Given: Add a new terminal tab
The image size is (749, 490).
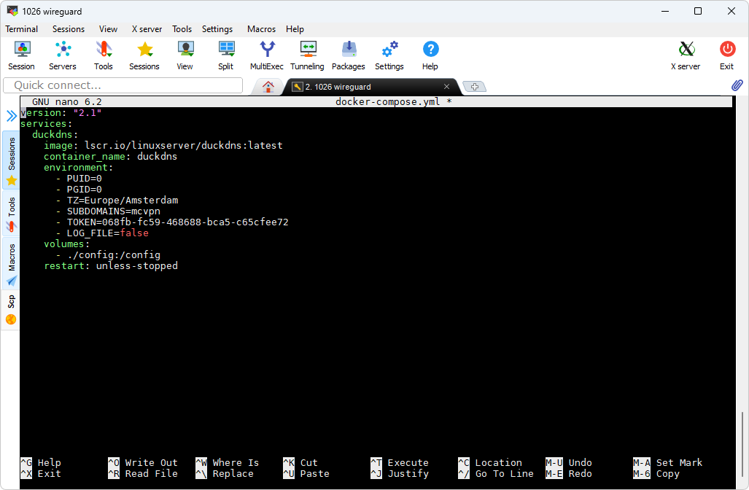Looking at the screenshot, I should click(474, 87).
